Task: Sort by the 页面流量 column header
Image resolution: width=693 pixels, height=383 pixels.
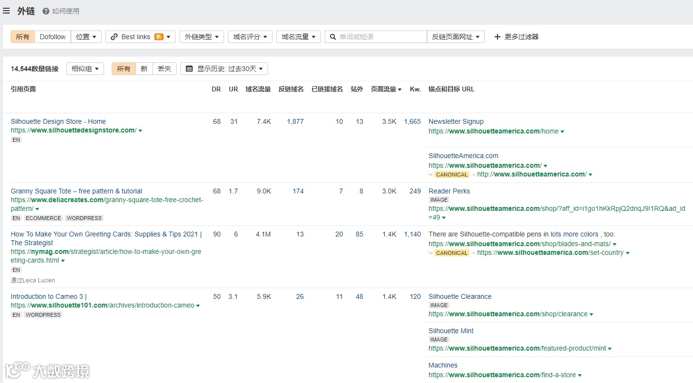Action: point(386,89)
